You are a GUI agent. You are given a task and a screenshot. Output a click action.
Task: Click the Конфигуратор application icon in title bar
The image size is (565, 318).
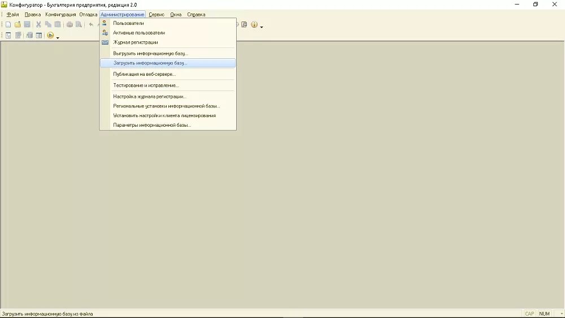coord(5,5)
